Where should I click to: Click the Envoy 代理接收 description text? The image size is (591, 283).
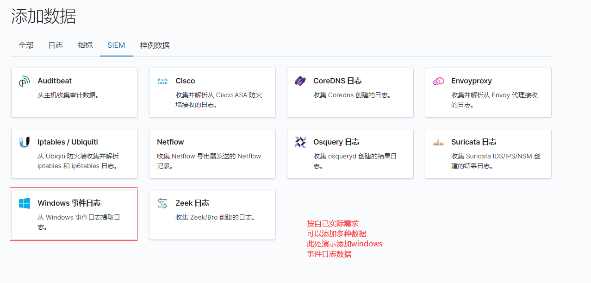[x=494, y=100]
